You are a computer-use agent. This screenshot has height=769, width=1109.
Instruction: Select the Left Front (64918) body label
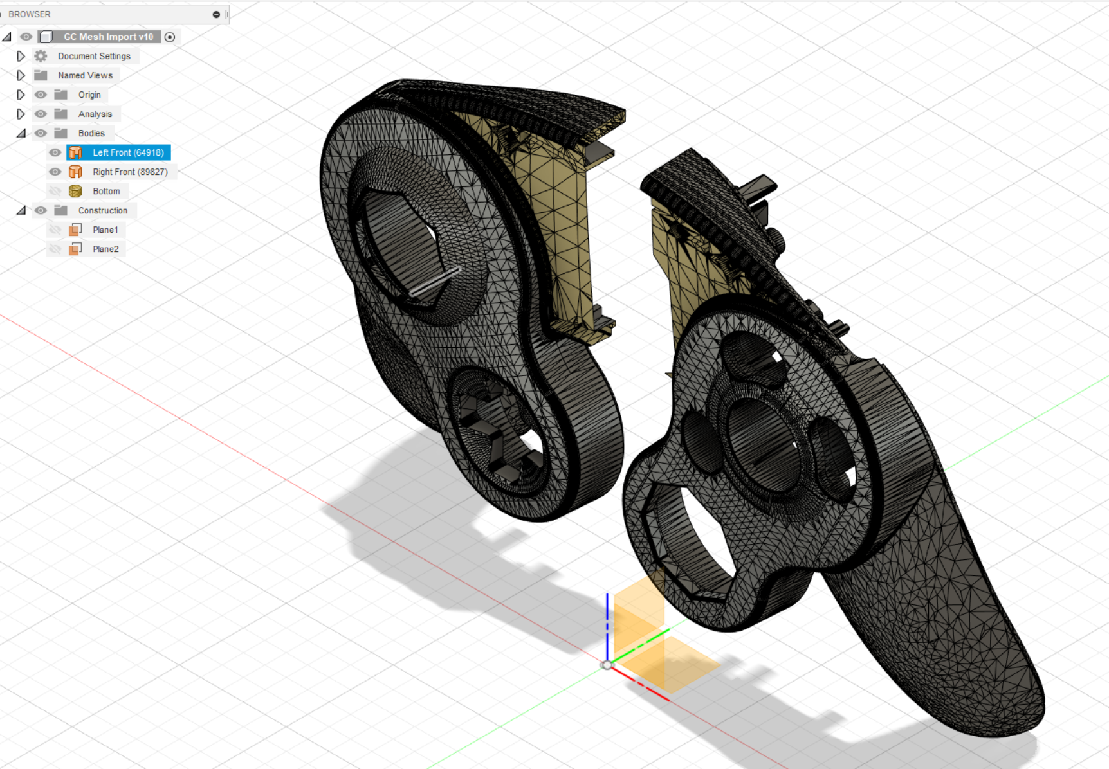(128, 152)
